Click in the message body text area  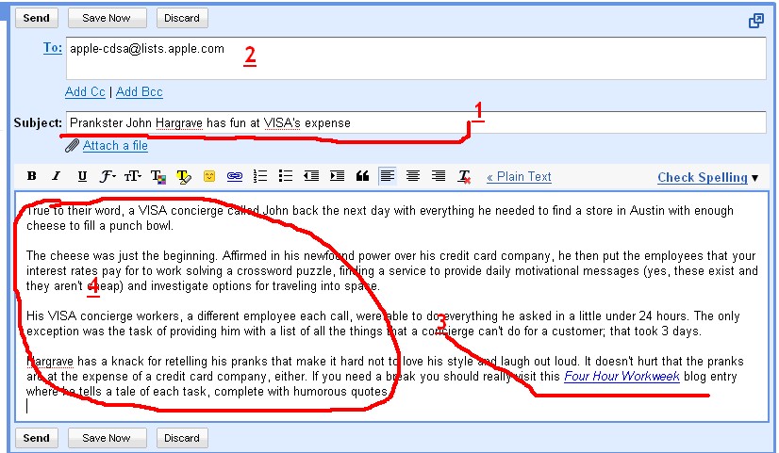coord(391,307)
